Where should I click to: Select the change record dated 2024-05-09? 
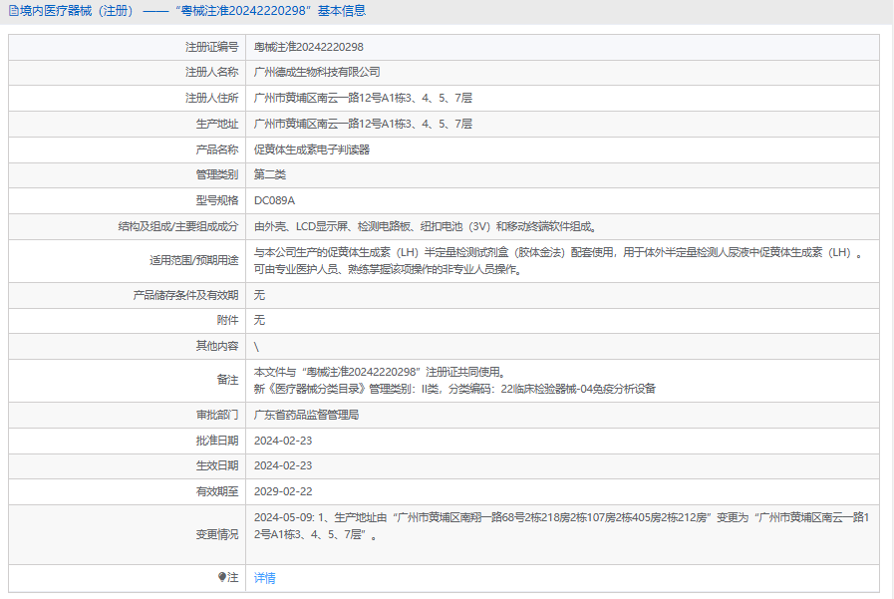[561, 526]
